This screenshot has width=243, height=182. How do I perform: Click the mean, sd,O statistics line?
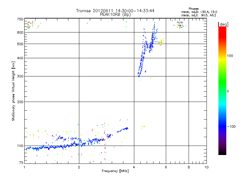coord(198,12)
